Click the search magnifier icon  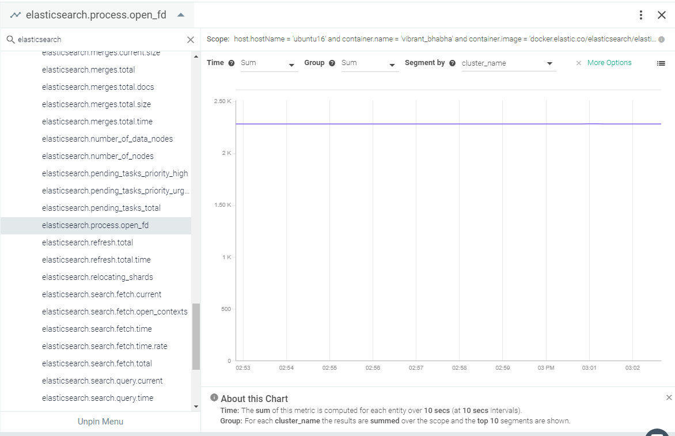[11, 40]
